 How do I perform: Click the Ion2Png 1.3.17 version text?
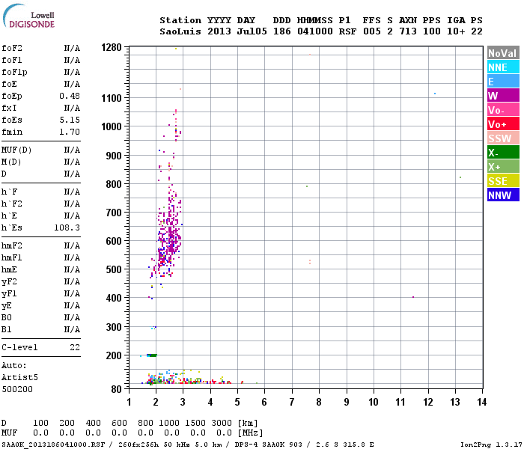tap(491, 445)
